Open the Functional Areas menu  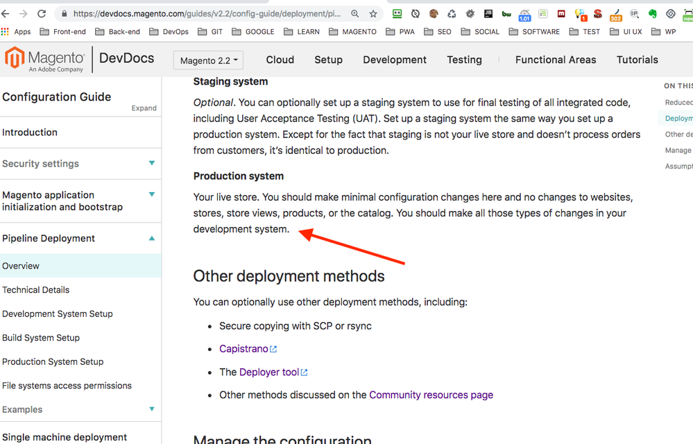pos(556,60)
